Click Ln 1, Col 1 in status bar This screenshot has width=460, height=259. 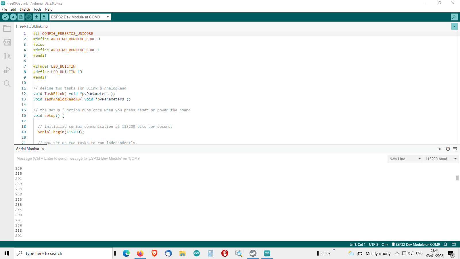click(357, 244)
